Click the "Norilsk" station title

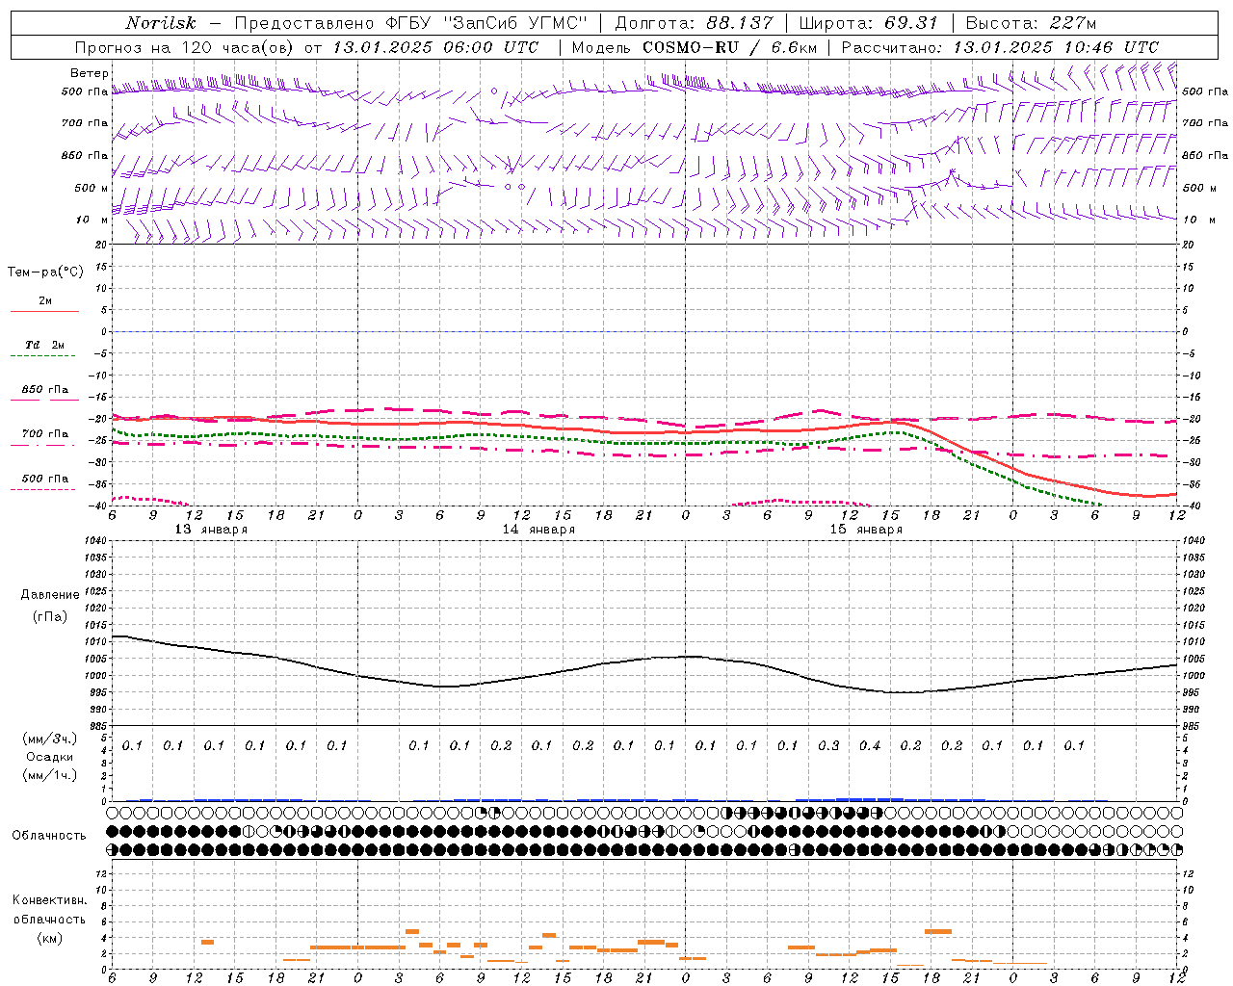tap(160, 23)
